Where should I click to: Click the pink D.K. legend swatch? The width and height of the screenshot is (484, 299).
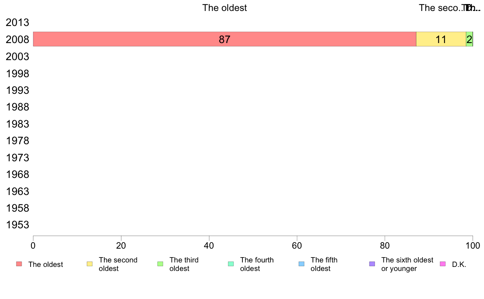[x=442, y=264]
